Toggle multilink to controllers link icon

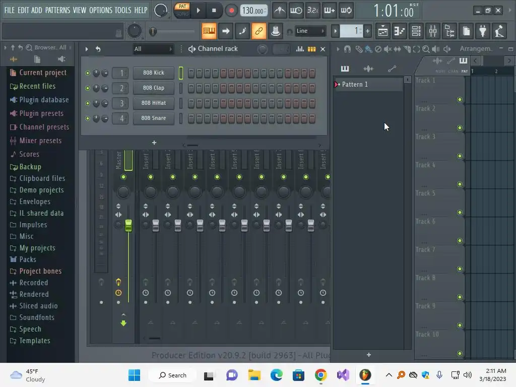(259, 31)
